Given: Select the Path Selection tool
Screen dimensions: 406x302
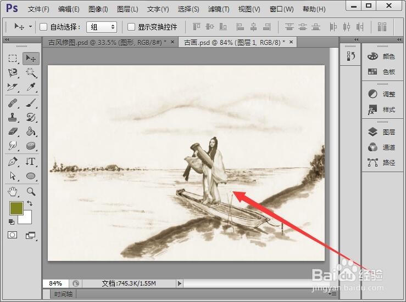Looking at the screenshot, I should point(13,176).
